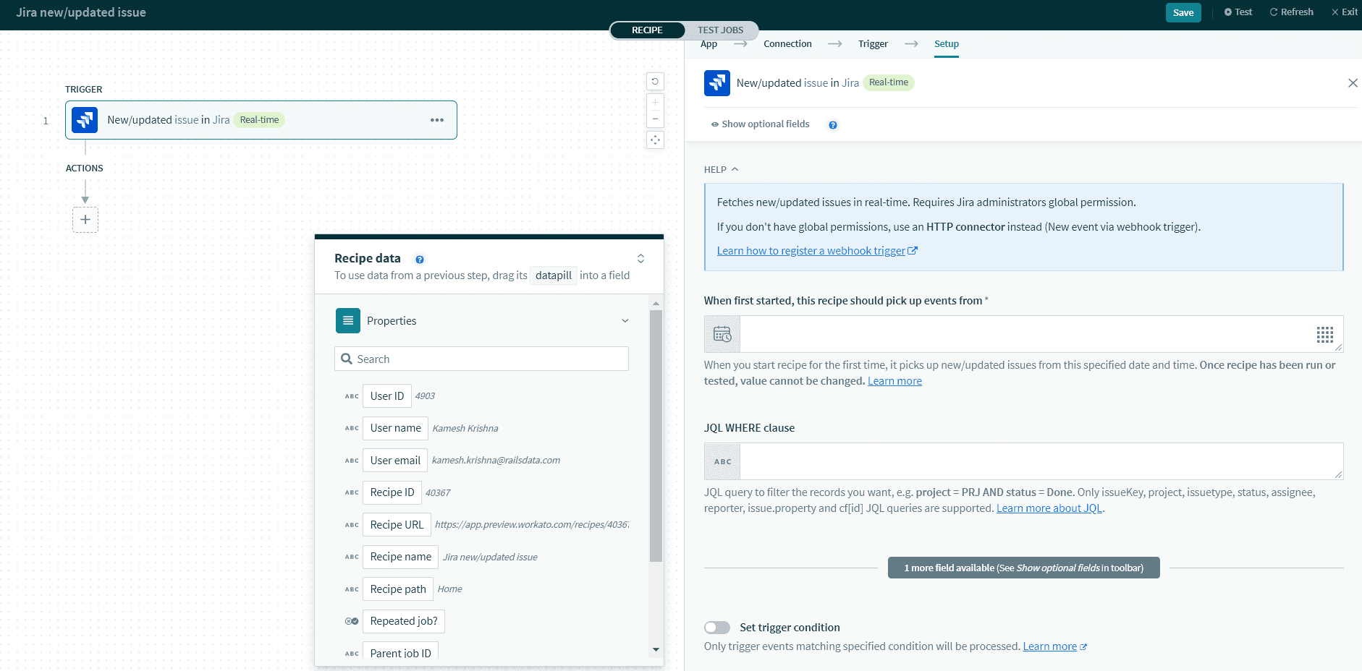Zoom out on recipe canvas

point(655,119)
